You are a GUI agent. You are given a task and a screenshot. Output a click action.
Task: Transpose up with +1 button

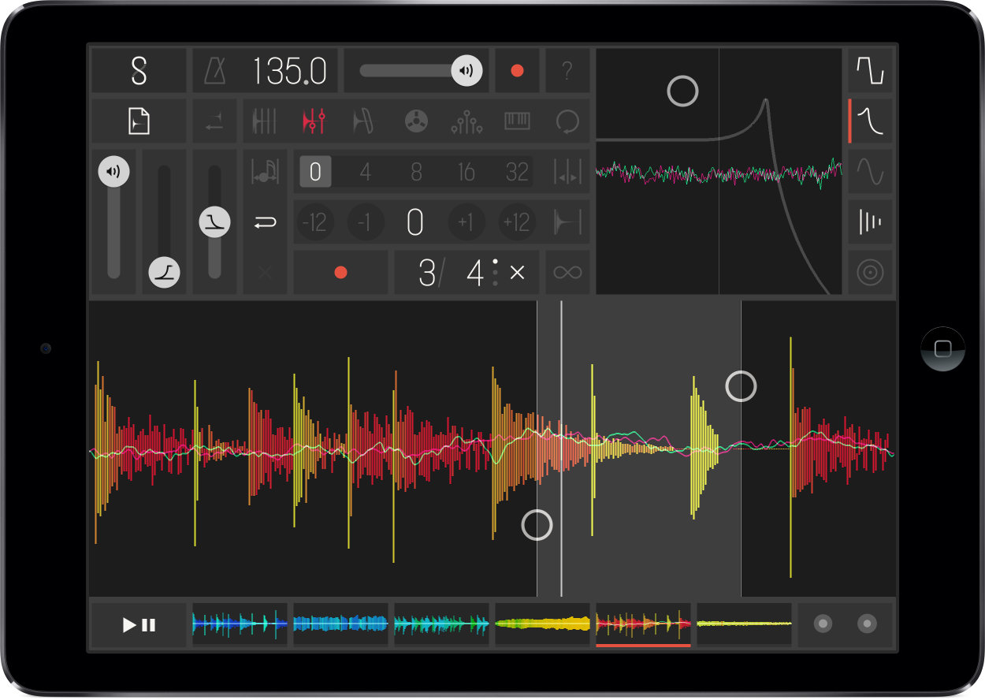click(x=466, y=223)
